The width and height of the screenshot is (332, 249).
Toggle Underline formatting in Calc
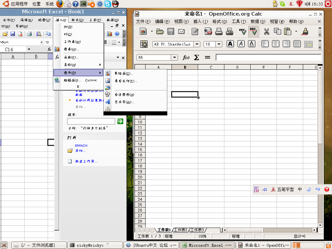(252, 44)
